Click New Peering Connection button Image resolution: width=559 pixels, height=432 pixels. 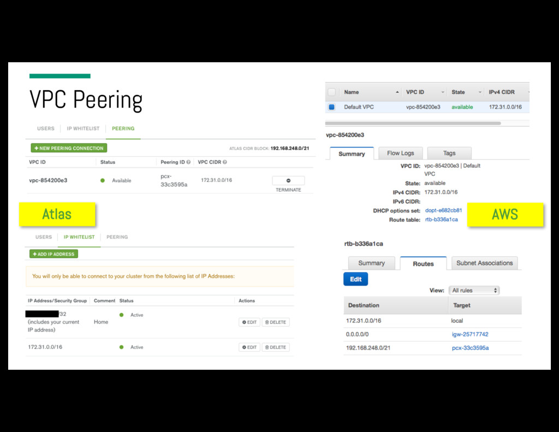tap(69, 148)
